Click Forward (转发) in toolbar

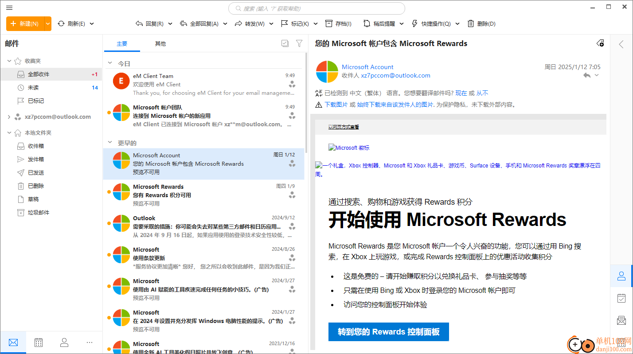point(250,23)
